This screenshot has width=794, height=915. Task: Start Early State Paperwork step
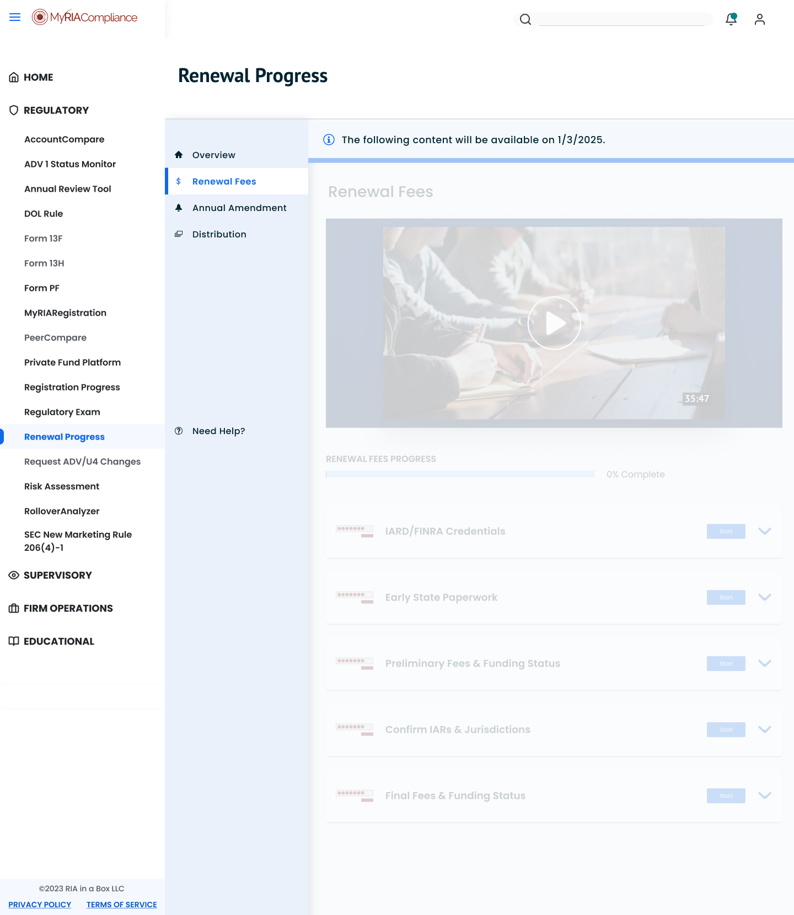(726, 597)
